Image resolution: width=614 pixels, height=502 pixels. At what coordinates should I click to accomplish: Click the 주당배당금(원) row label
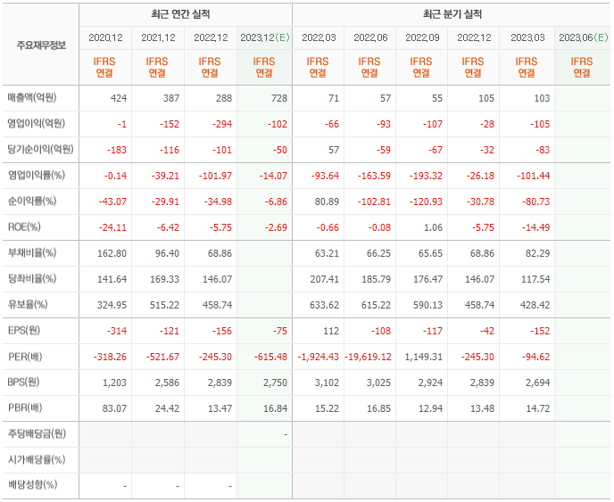pos(37,434)
